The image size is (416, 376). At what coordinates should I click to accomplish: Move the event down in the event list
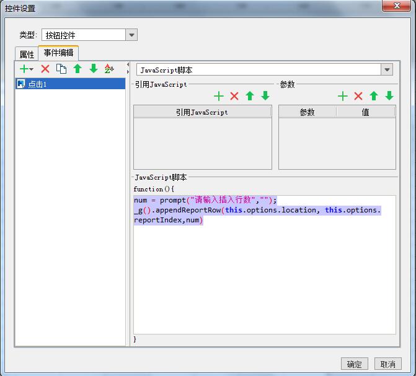coord(94,69)
